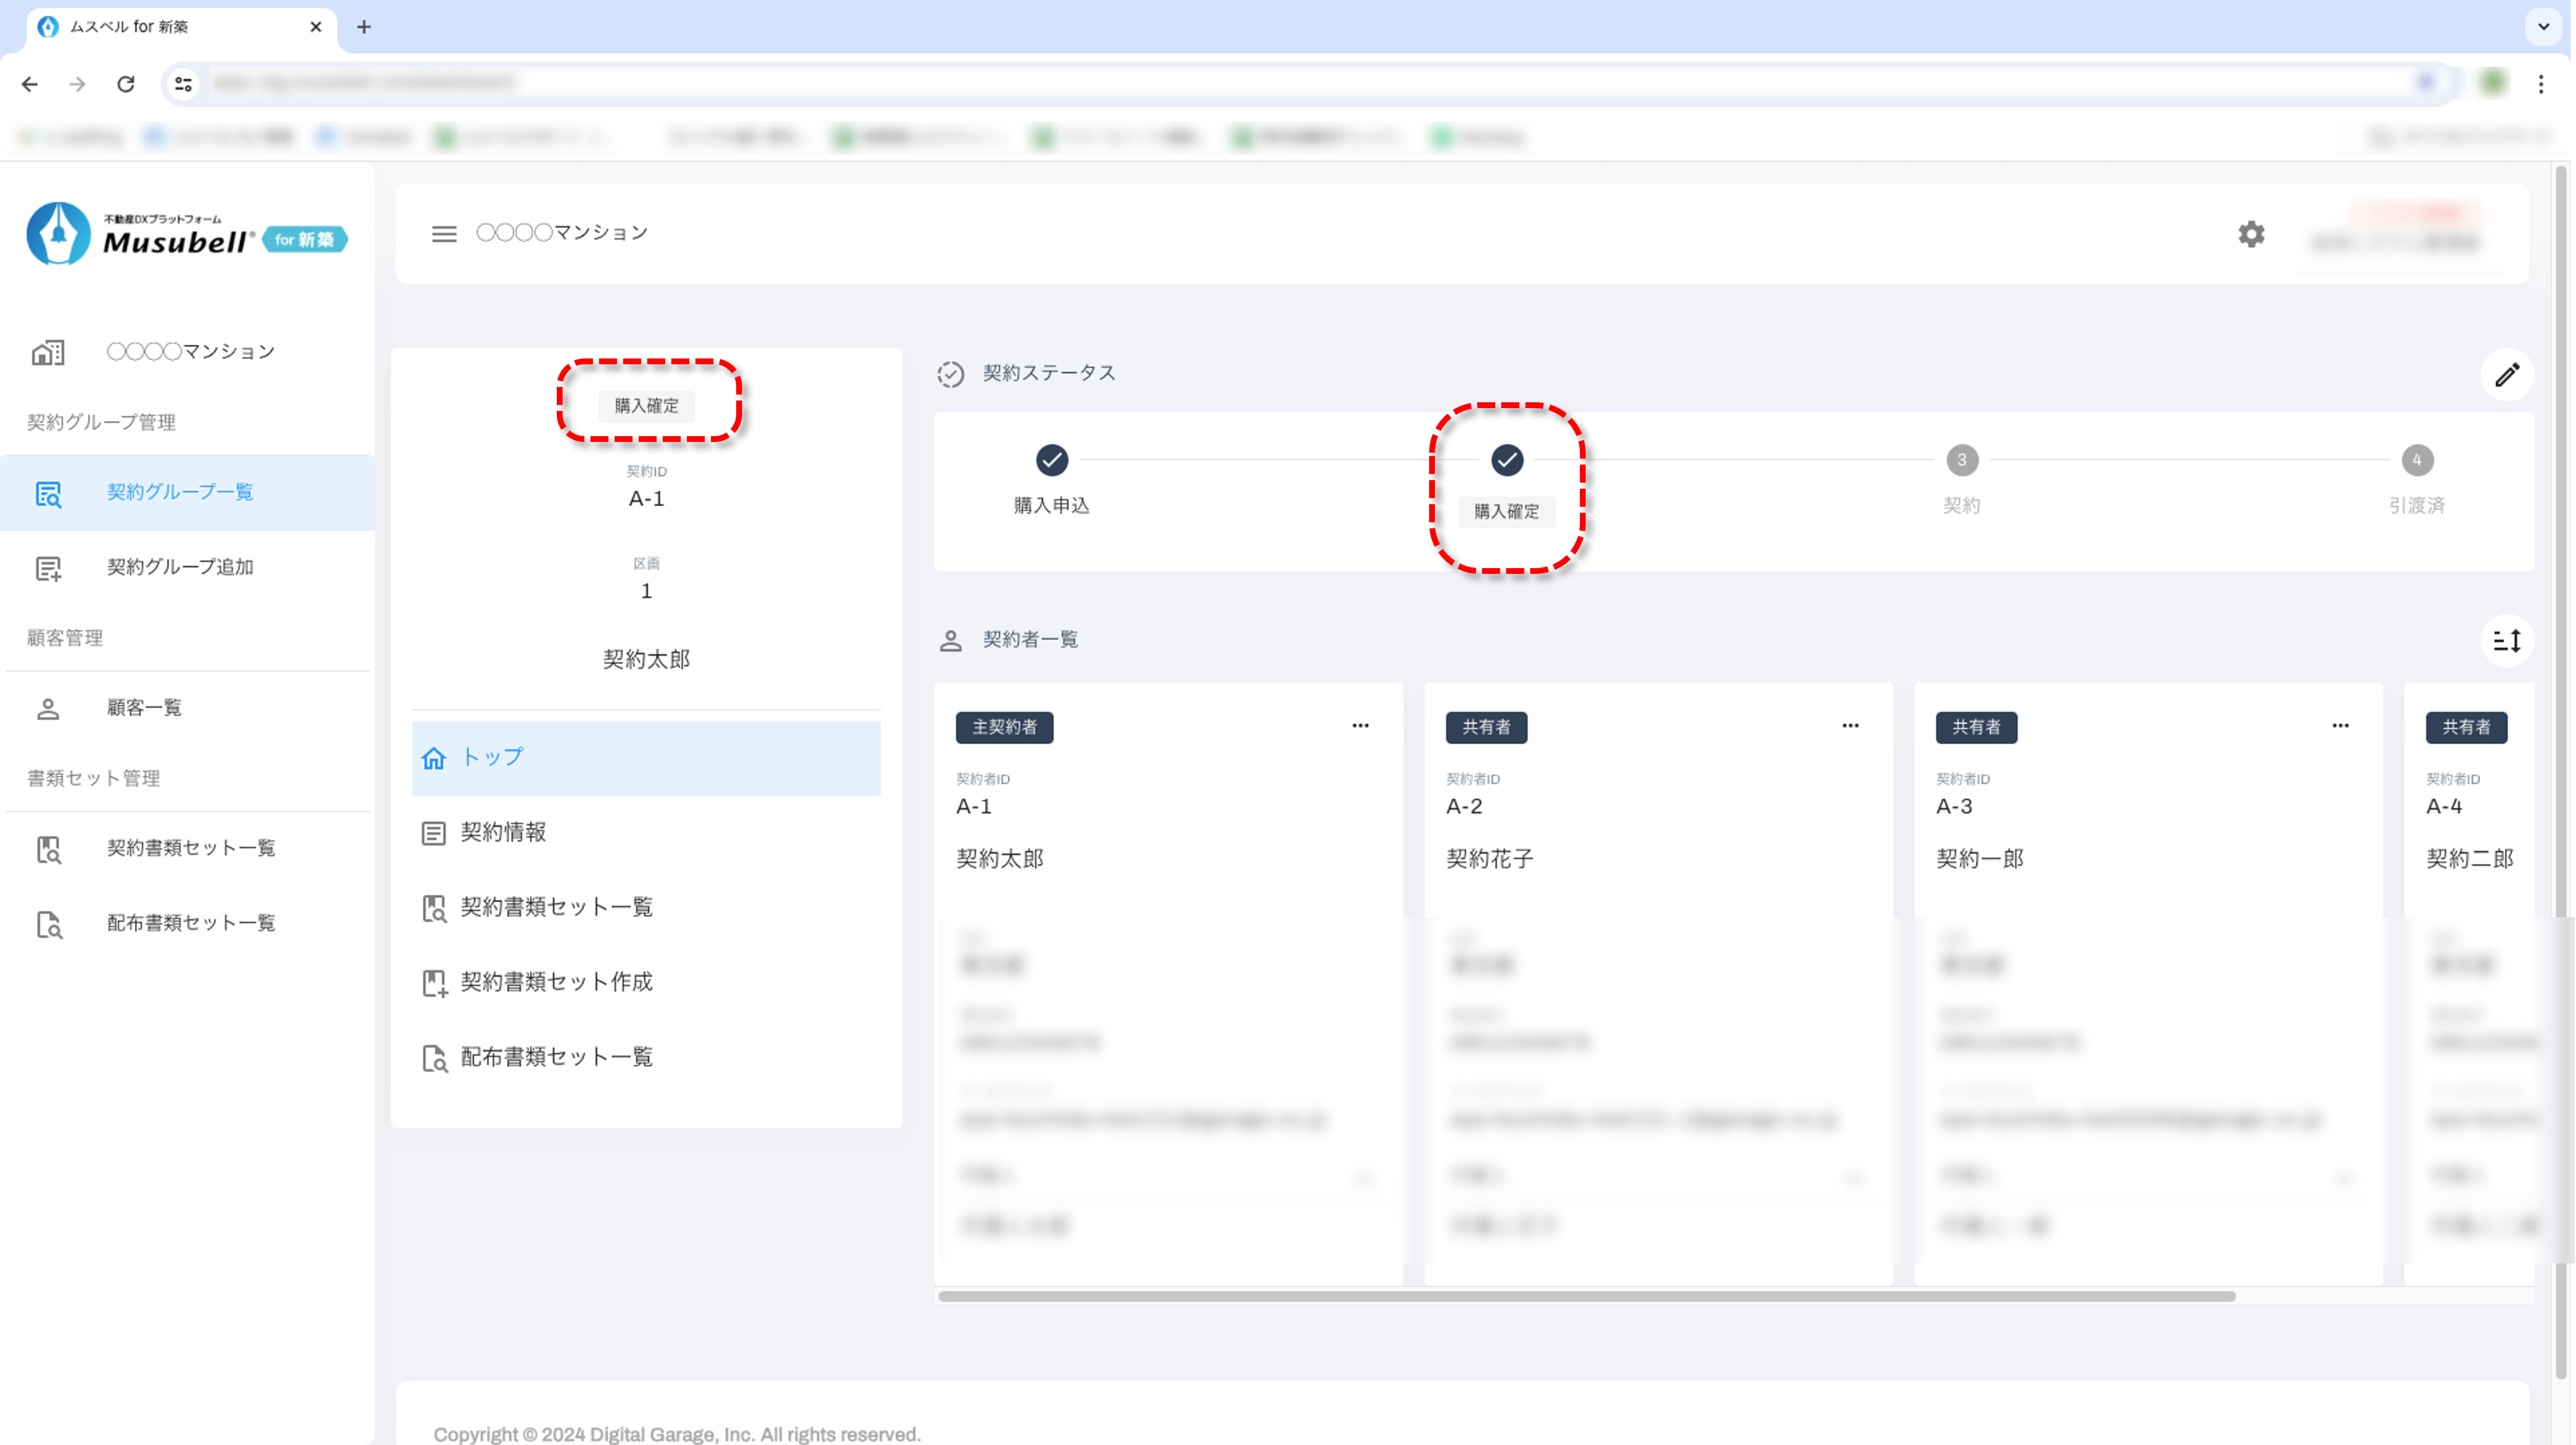
Task: Select the 購入申込 completed status step
Action: [1051, 461]
